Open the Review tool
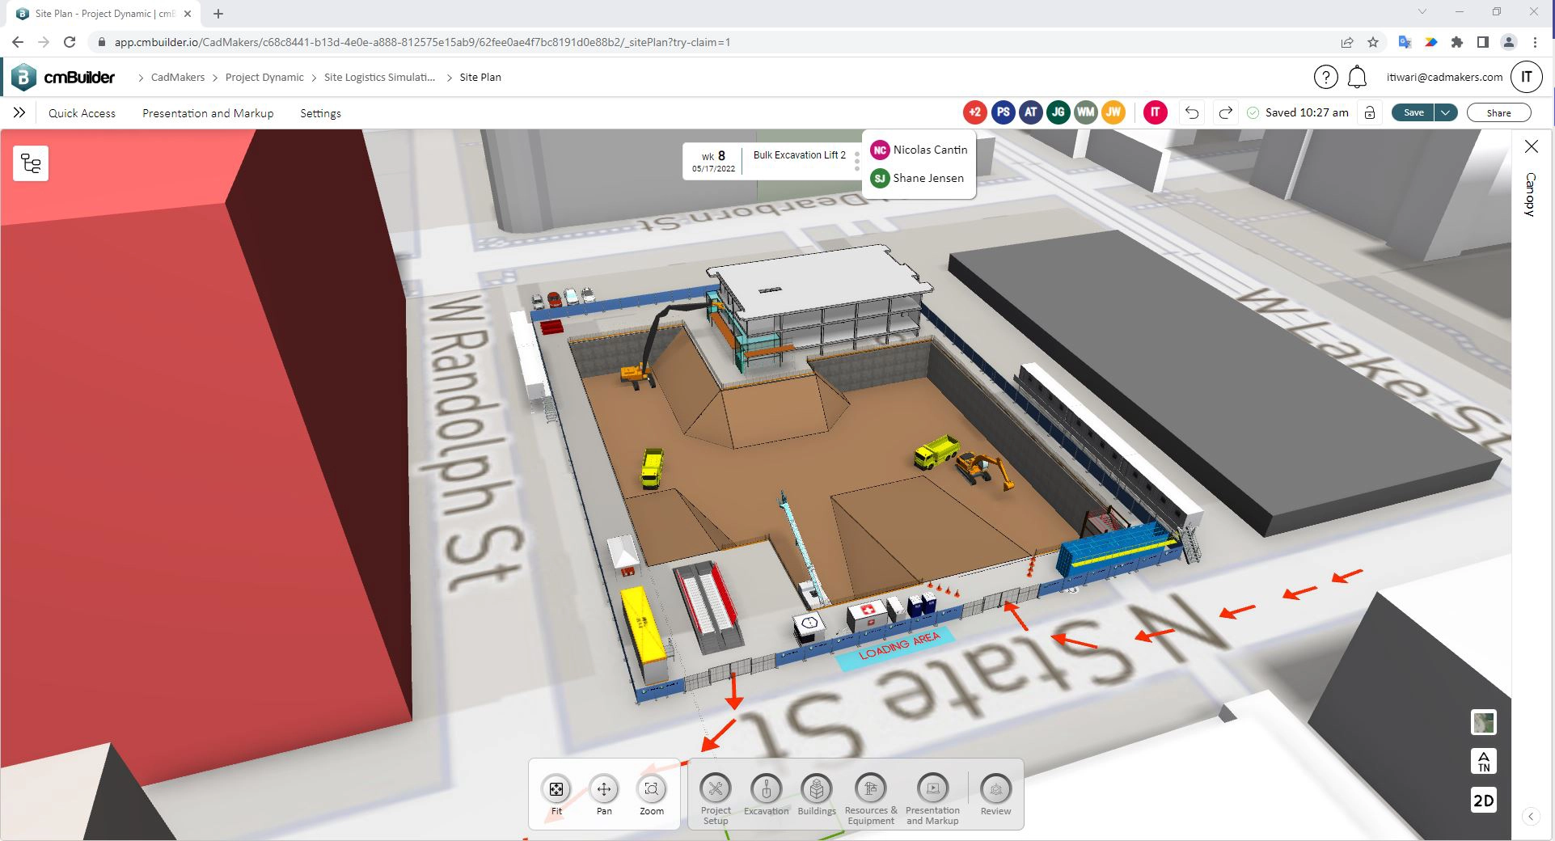Viewport: 1555px width, 841px height. (995, 789)
